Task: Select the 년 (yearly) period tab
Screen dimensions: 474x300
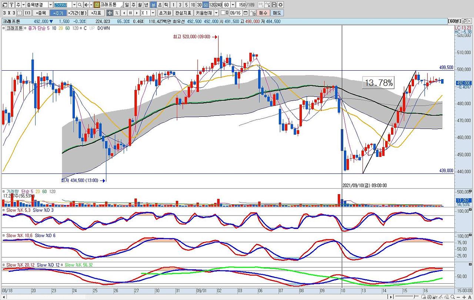Action: 146,5
